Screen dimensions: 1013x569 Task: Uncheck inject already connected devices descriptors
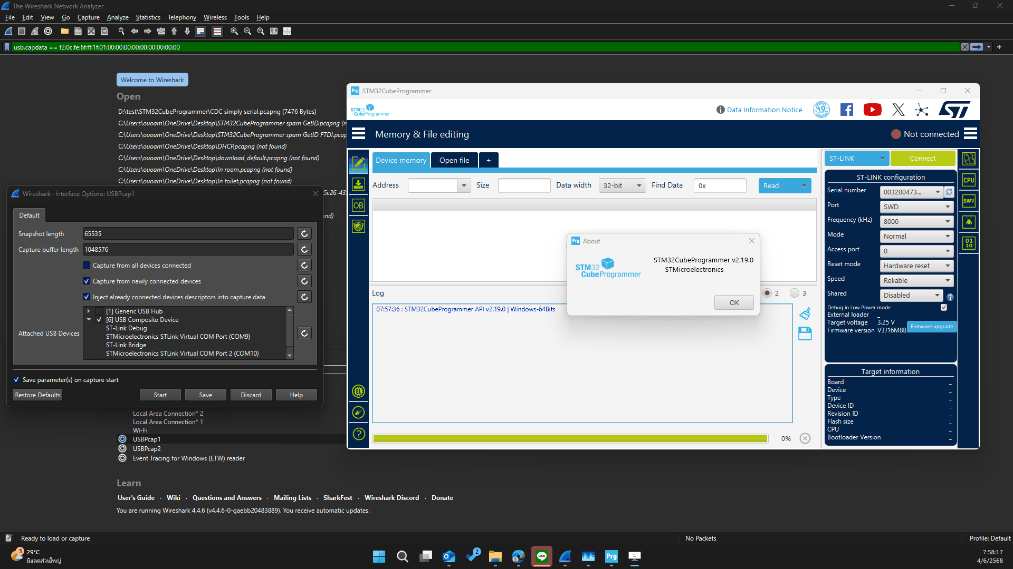pyautogui.click(x=86, y=297)
